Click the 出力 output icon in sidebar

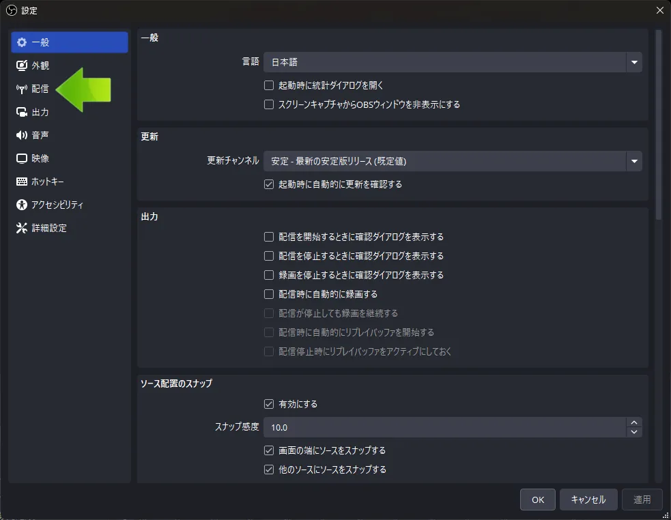tap(22, 112)
